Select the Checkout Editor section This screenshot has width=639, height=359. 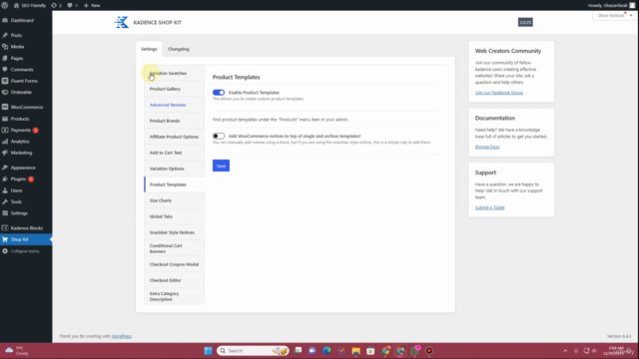(174, 280)
